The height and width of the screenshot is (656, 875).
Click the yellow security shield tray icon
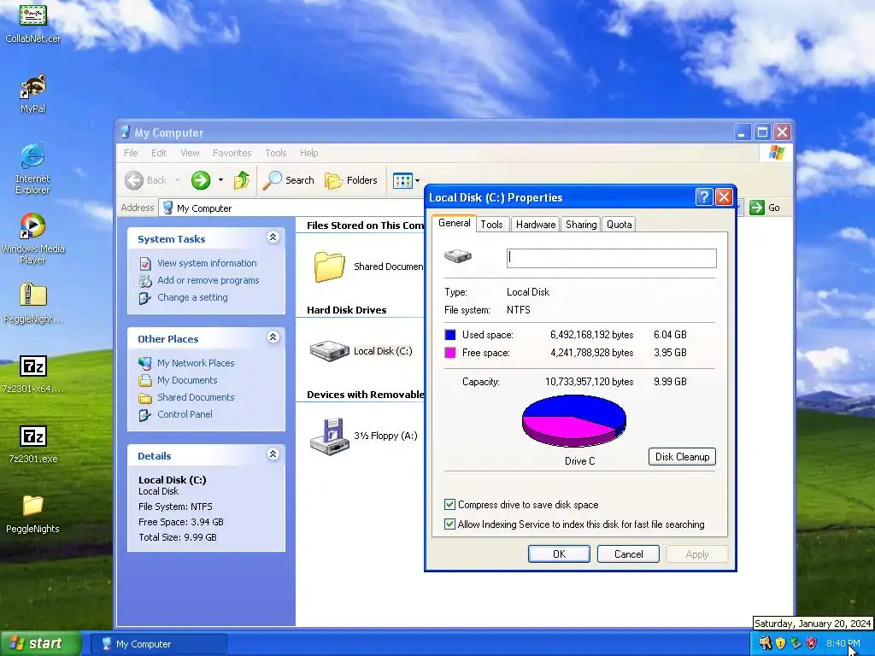780,643
